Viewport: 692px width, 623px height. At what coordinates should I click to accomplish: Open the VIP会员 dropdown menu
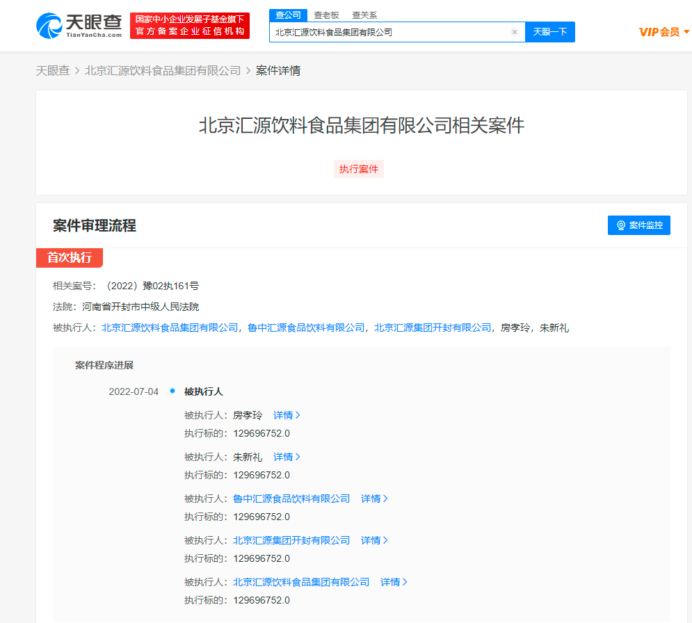tap(663, 32)
